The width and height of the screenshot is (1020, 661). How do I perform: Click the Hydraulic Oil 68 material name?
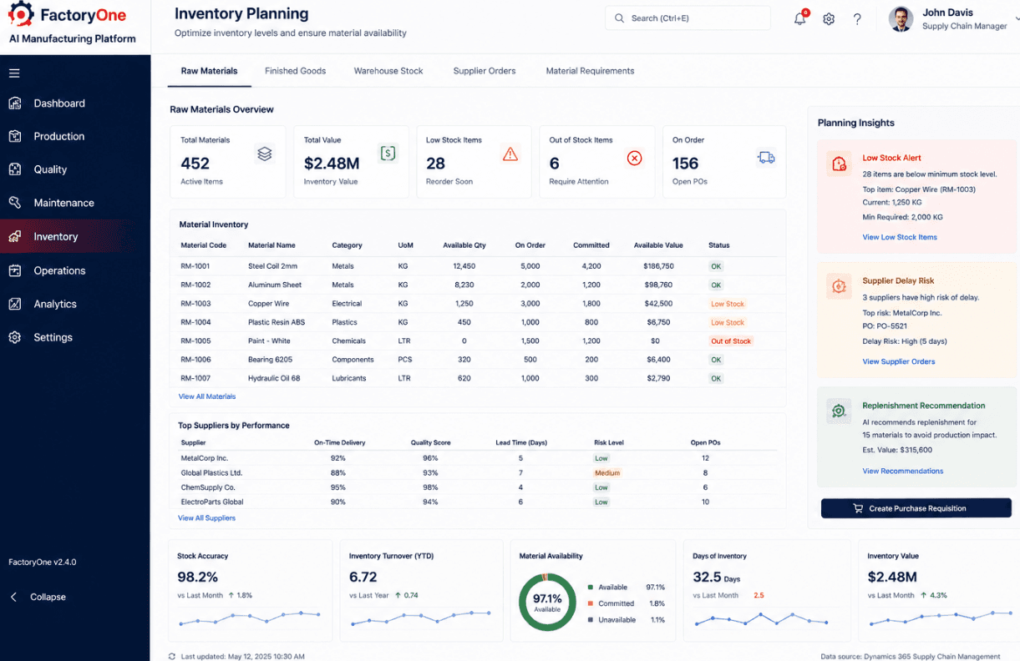click(274, 378)
